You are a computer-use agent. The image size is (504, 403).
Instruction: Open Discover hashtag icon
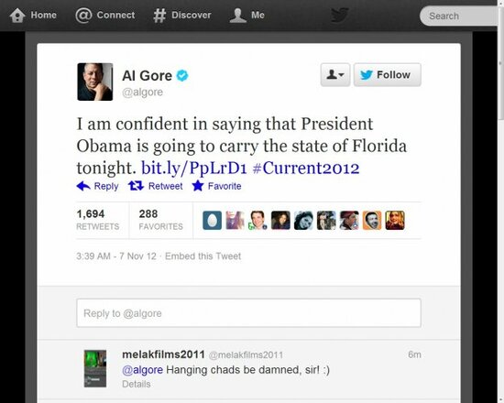pyautogui.click(x=159, y=16)
